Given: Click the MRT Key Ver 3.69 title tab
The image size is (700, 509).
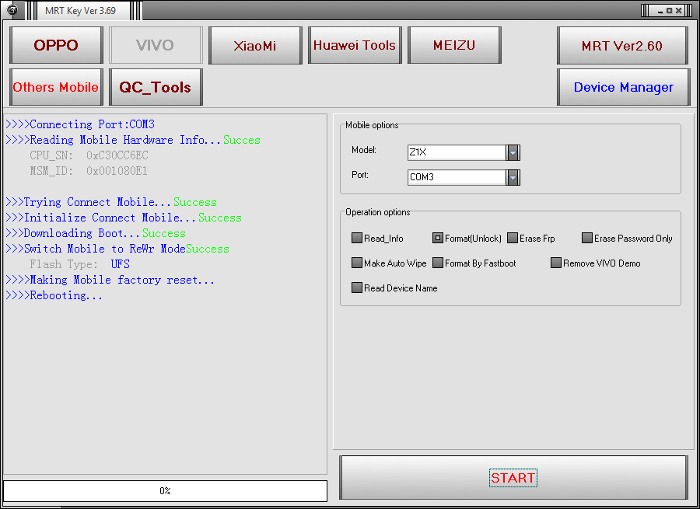Looking at the screenshot, I should [80, 11].
